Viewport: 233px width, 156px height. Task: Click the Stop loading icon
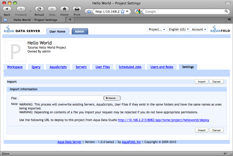(x=52, y=9)
